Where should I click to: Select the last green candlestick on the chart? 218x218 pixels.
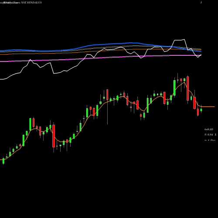pyautogui.click(x=201, y=110)
